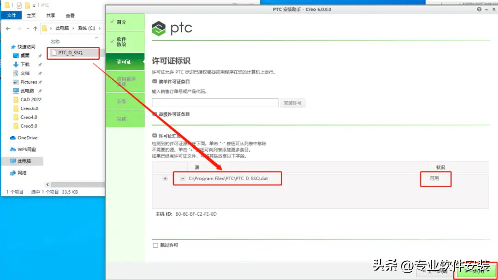Click Back arrow in File Explorer
Screen dimensions: 498x280
point(8,29)
